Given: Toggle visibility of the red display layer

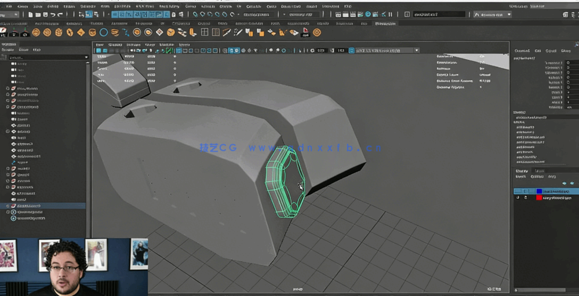Looking at the screenshot, I should [x=518, y=198].
